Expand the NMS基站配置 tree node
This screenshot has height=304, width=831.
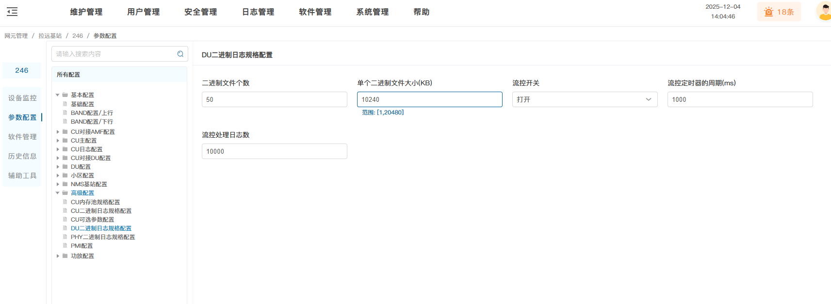pos(58,184)
